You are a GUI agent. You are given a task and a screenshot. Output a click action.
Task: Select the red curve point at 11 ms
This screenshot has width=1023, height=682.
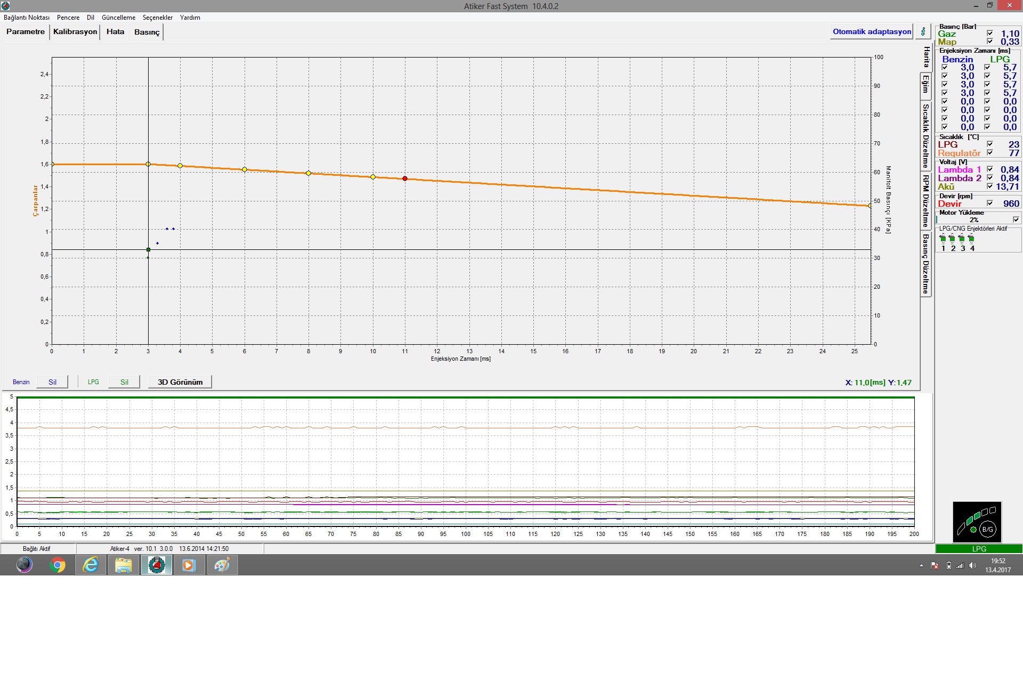click(x=405, y=178)
